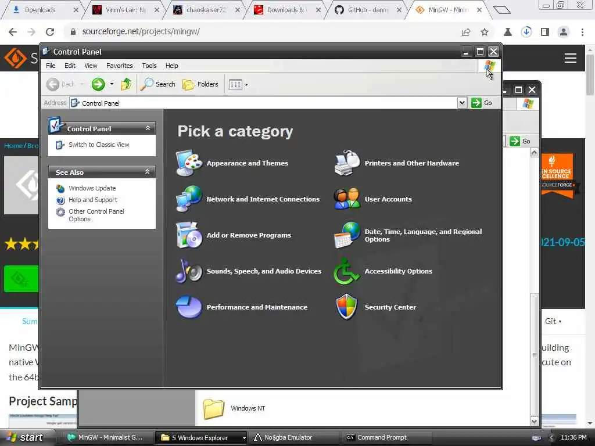
Task: Open the Edit menu
Action: pos(70,66)
